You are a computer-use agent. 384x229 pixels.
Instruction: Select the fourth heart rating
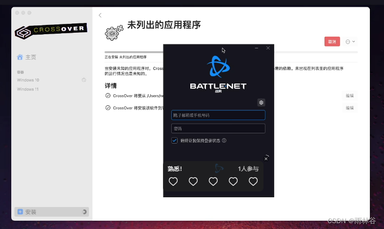[x=233, y=182]
